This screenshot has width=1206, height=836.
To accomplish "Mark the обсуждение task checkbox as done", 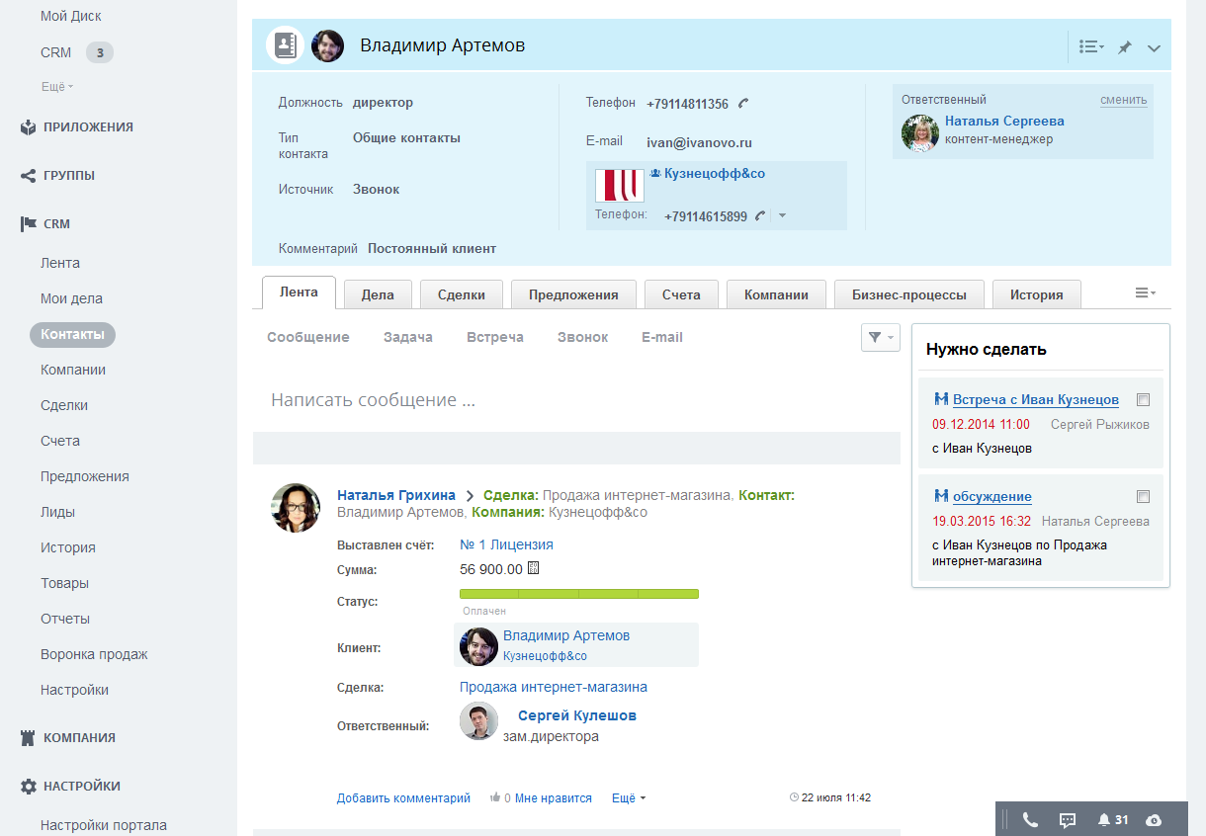I will click(x=1144, y=496).
